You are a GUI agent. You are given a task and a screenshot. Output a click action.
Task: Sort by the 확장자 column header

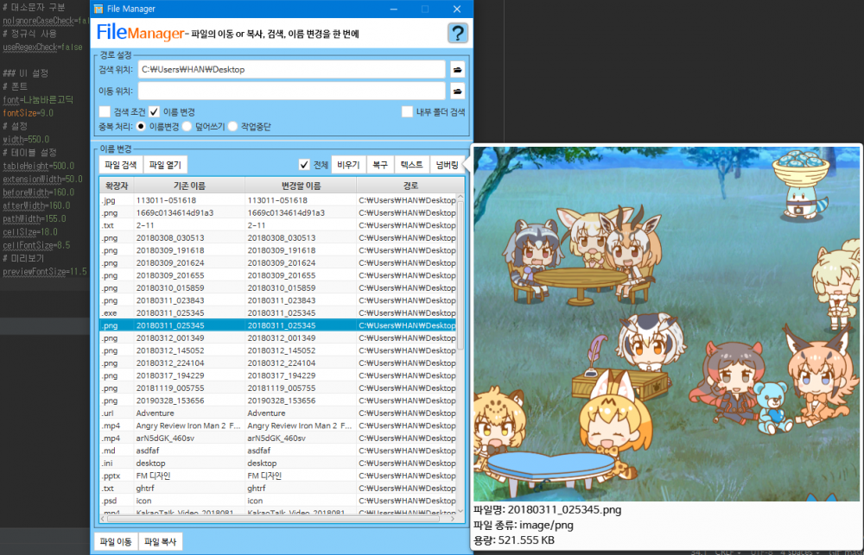click(x=116, y=186)
